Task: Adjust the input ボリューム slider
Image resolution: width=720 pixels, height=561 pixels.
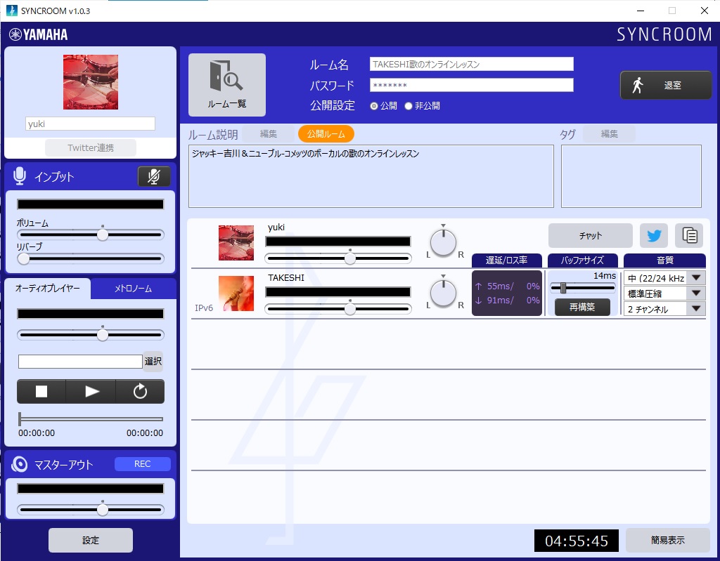Action: (91, 235)
